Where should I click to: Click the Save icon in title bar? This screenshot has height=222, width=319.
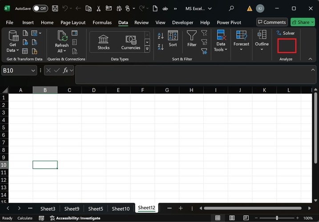click(x=55, y=8)
